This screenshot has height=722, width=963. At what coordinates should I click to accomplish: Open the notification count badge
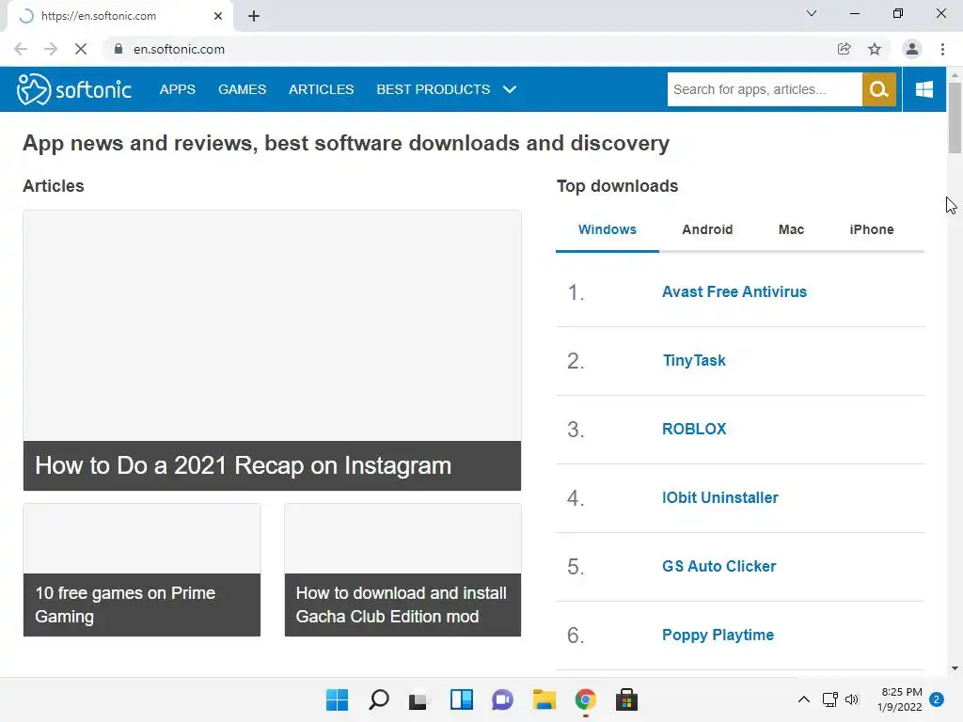pyautogui.click(x=937, y=699)
